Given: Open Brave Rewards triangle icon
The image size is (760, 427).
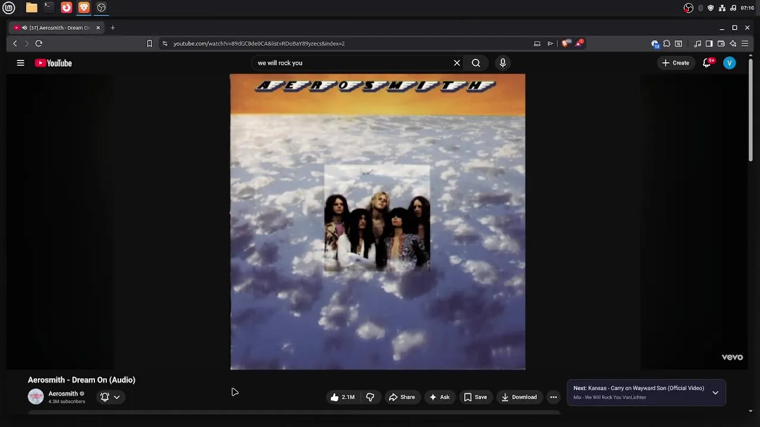Looking at the screenshot, I should [579, 43].
